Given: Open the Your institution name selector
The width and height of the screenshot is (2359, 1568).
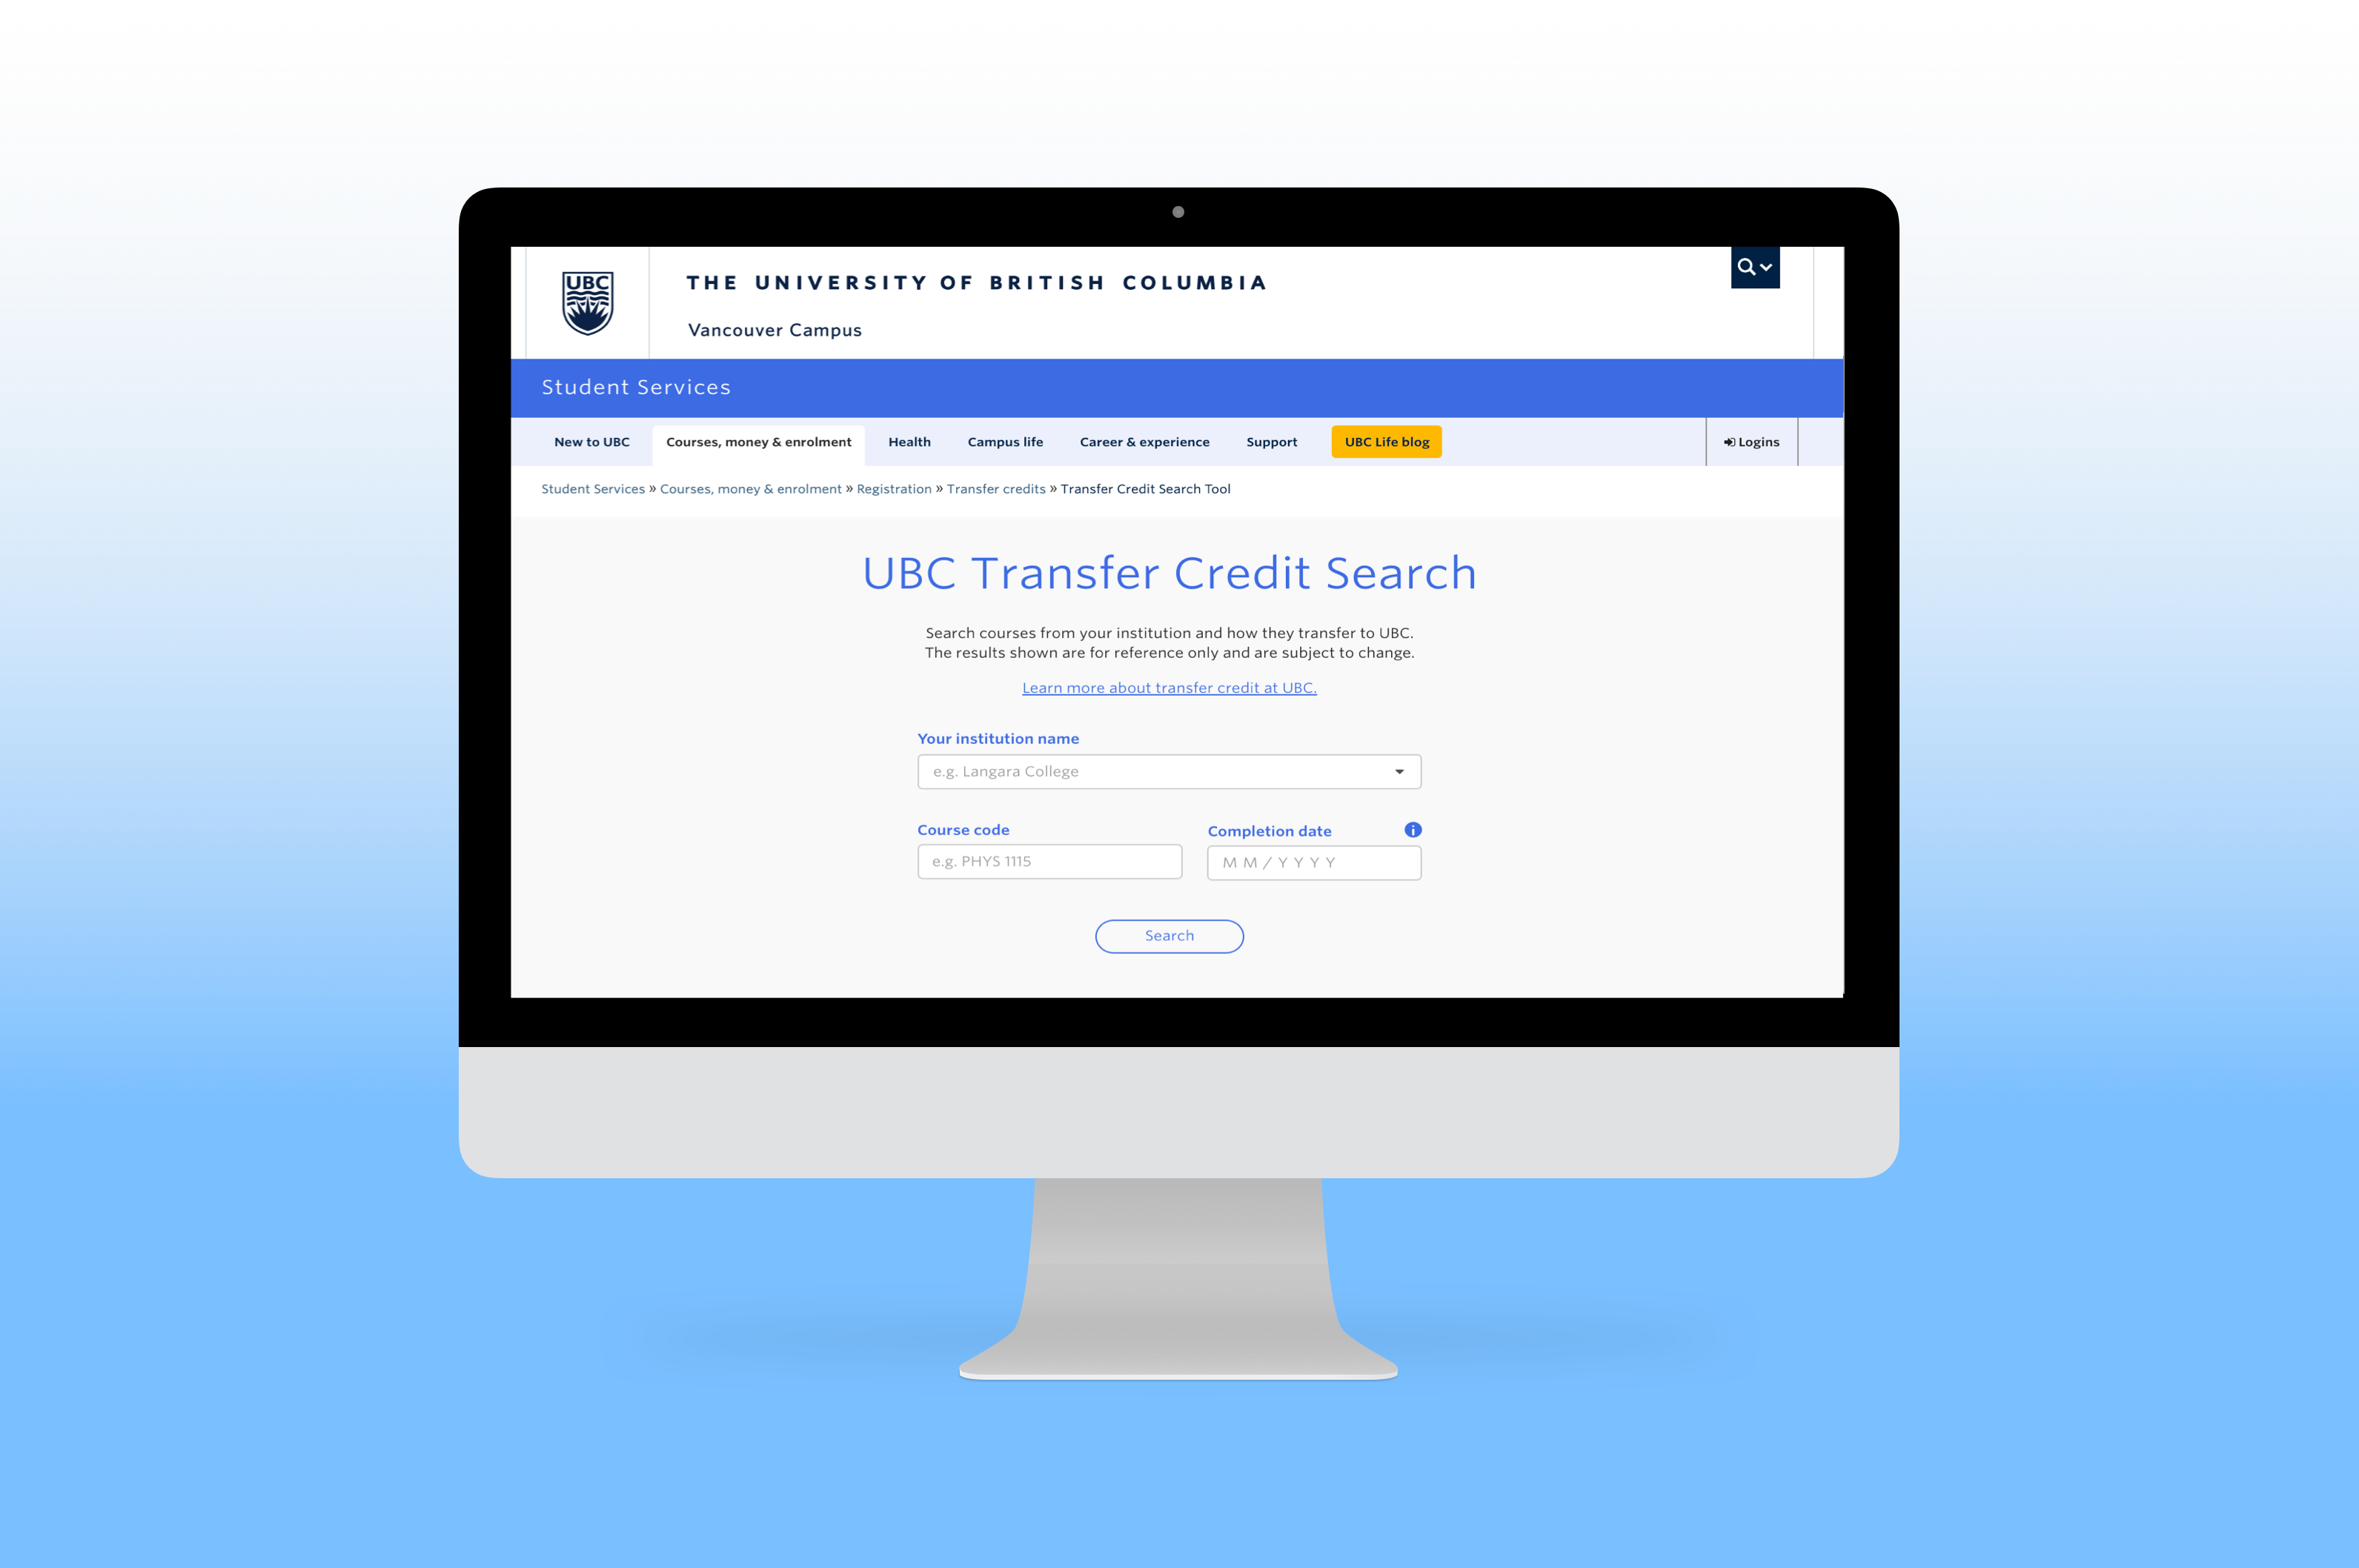Looking at the screenshot, I should 1169,770.
